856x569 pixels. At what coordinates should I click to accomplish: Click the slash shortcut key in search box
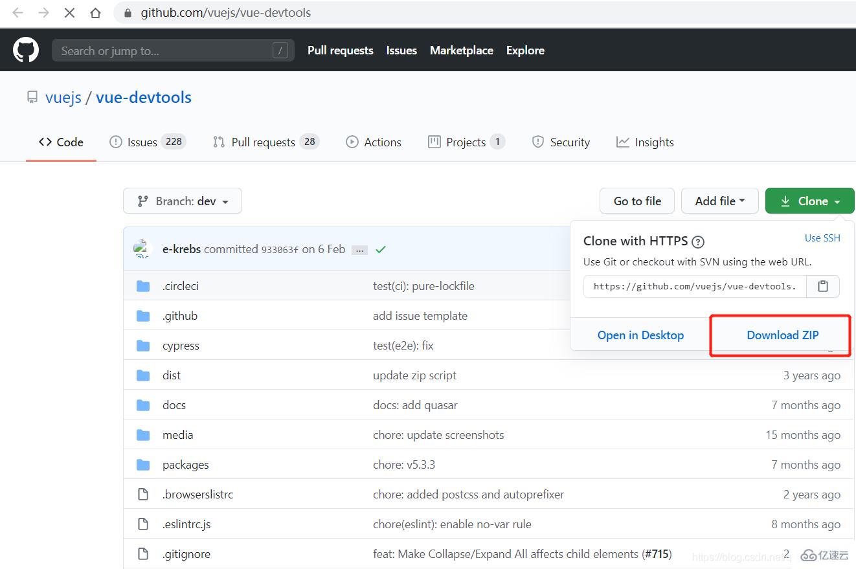(x=280, y=50)
